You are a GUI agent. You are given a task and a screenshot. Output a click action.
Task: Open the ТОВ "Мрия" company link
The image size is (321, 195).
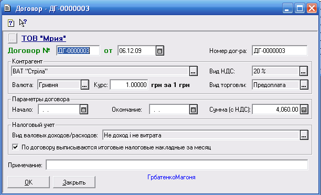44,38
